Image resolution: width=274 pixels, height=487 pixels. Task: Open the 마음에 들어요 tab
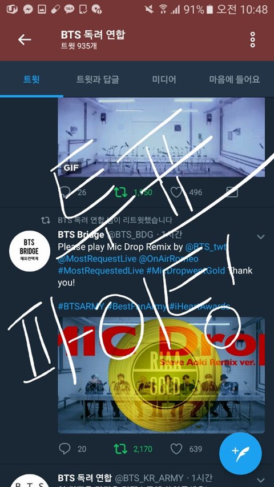234,79
